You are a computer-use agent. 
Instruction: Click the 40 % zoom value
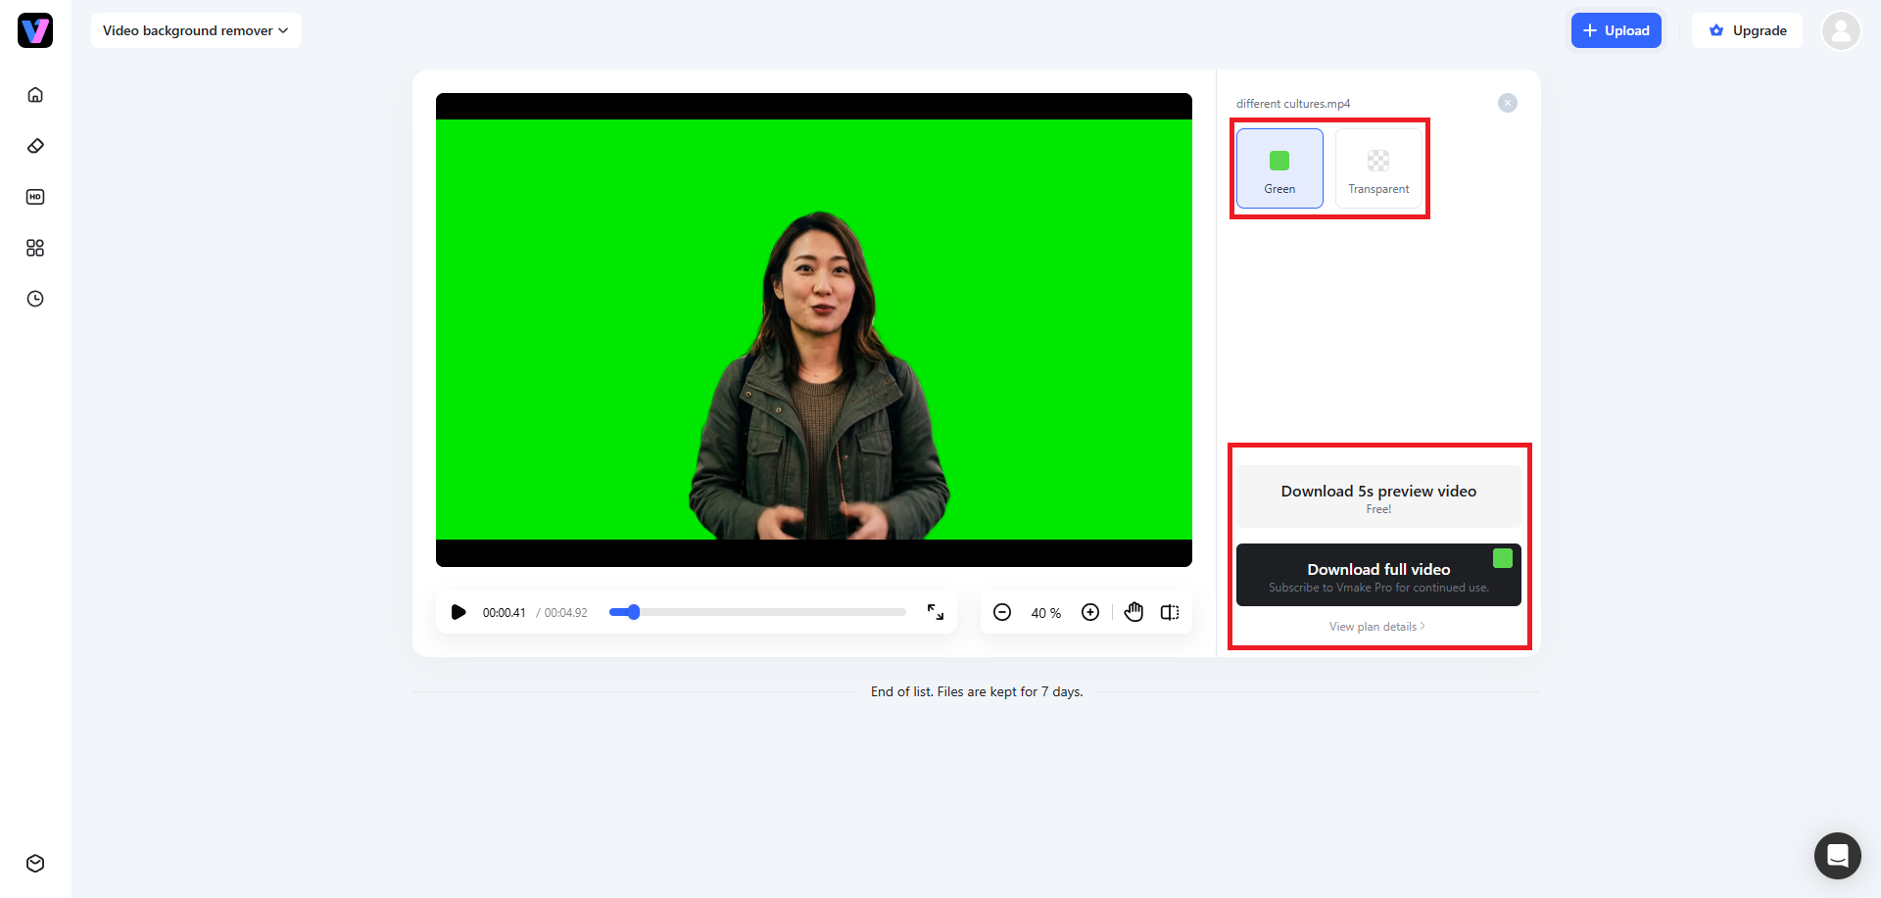pyautogui.click(x=1045, y=613)
